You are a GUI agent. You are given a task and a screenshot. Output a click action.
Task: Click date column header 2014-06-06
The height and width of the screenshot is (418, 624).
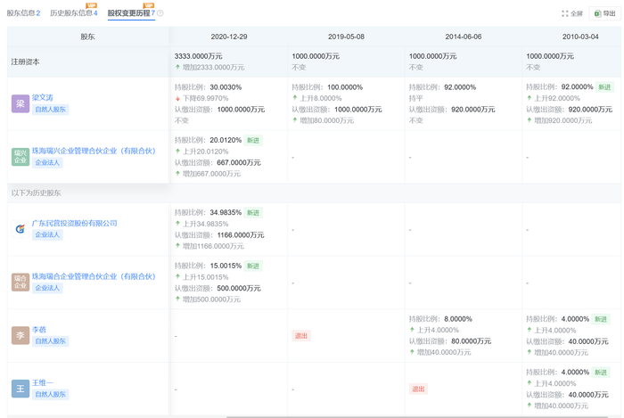(x=464, y=37)
